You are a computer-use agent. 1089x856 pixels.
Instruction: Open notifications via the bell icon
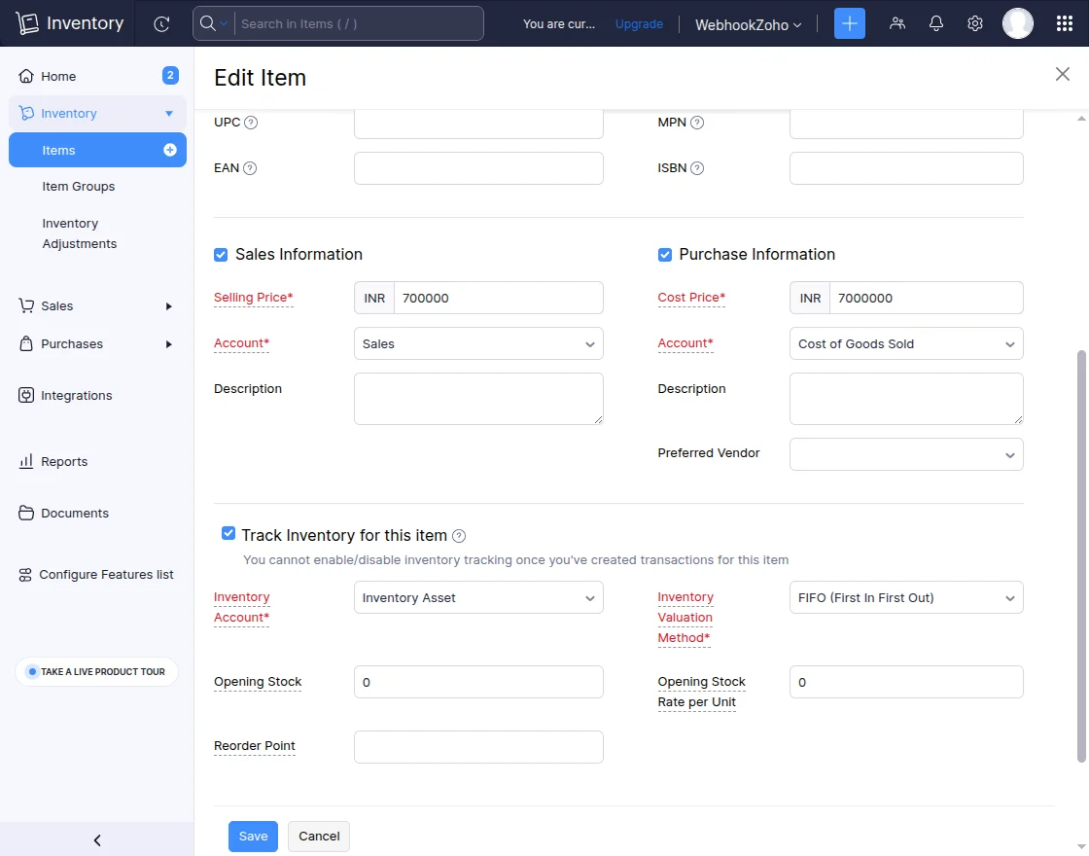coord(935,22)
